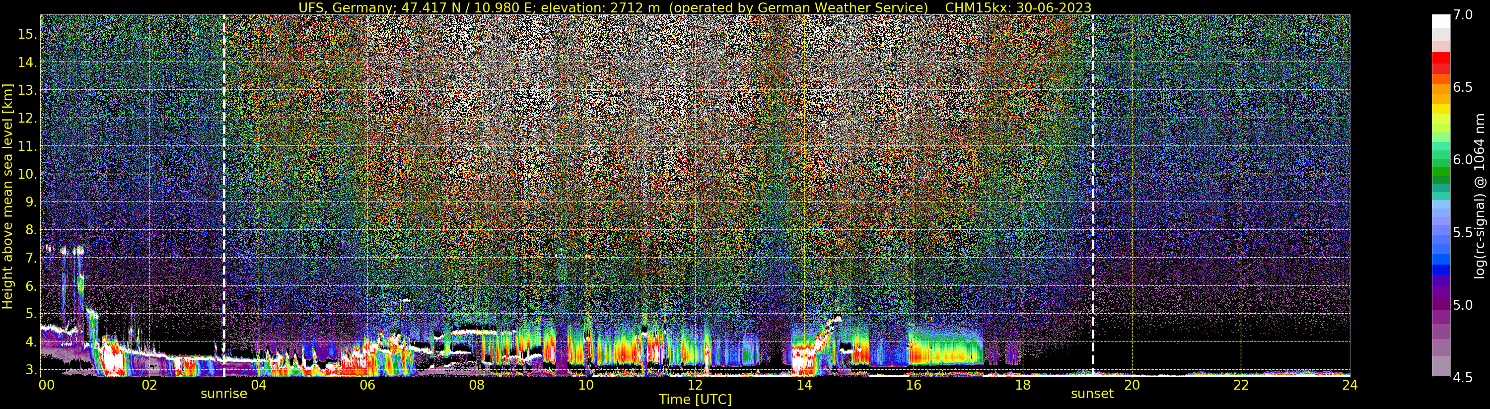Click the height axis tick '15.'
The image size is (1490, 409).
click(x=27, y=34)
